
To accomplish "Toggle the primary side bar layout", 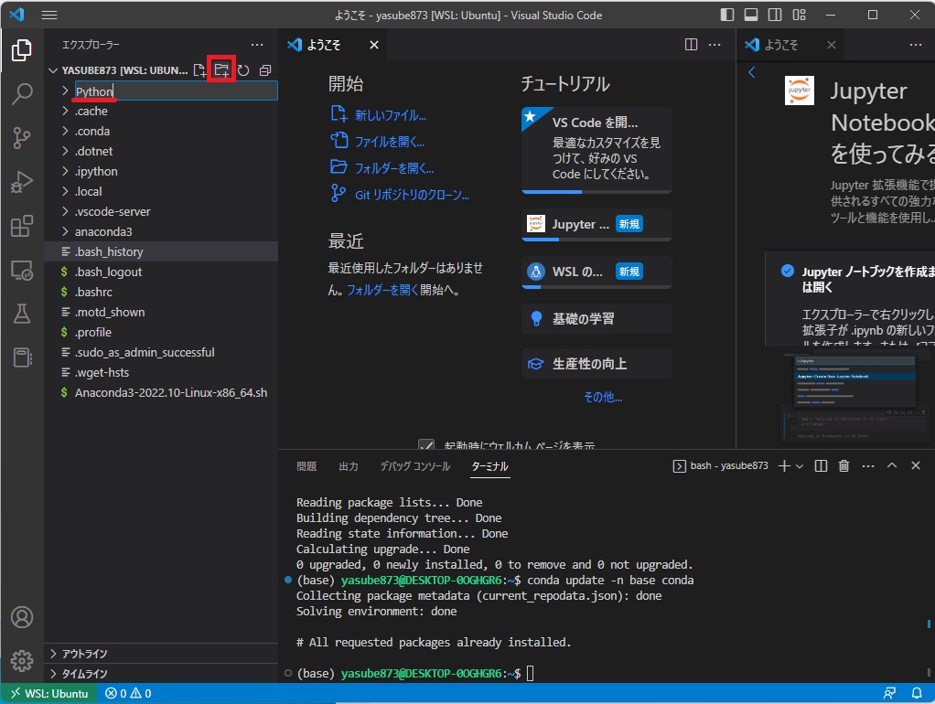I will tap(727, 15).
